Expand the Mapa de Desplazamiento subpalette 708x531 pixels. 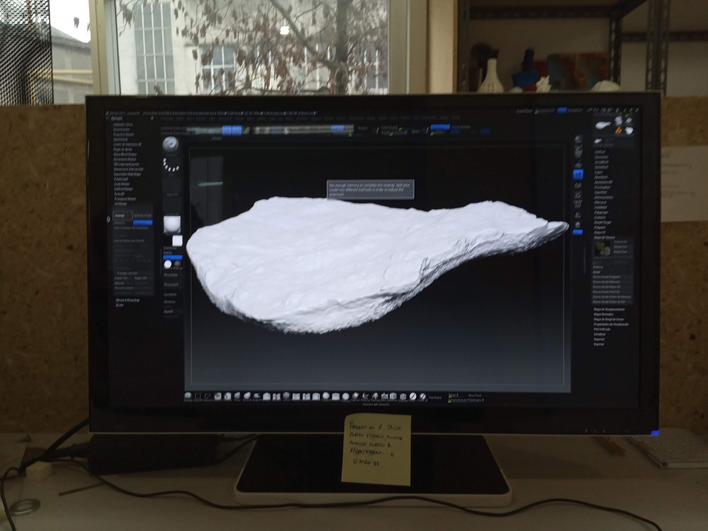pyautogui.click(x=609, y=309)
